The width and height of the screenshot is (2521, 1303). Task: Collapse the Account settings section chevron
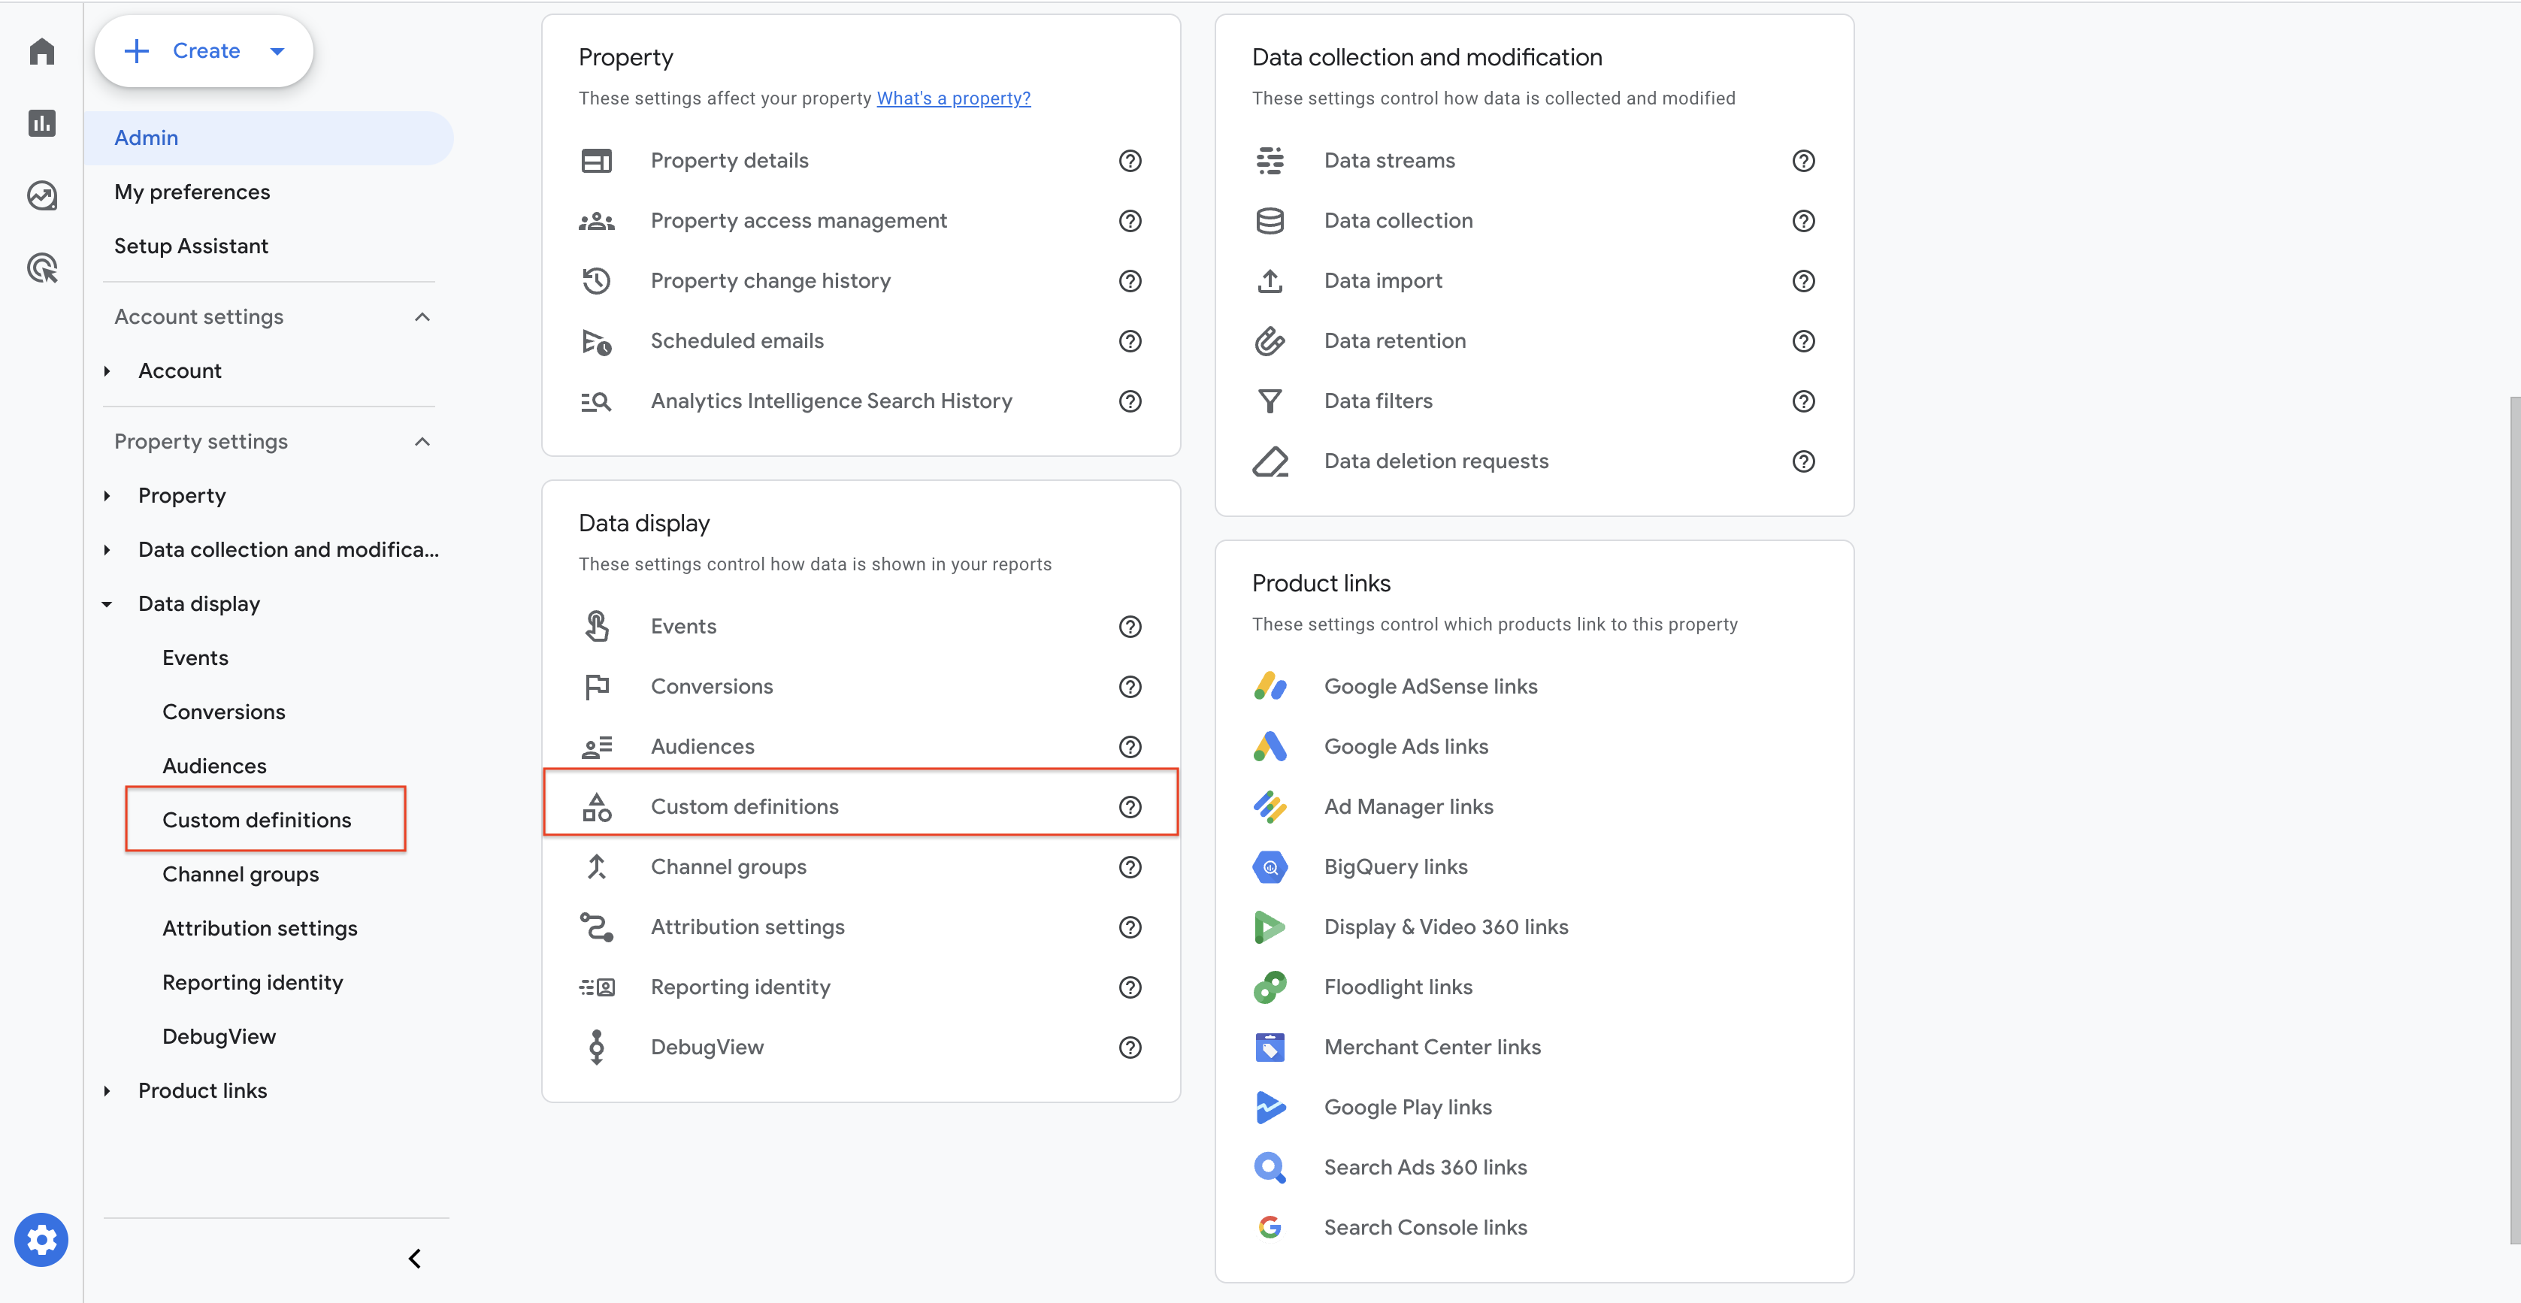(422, 317)
